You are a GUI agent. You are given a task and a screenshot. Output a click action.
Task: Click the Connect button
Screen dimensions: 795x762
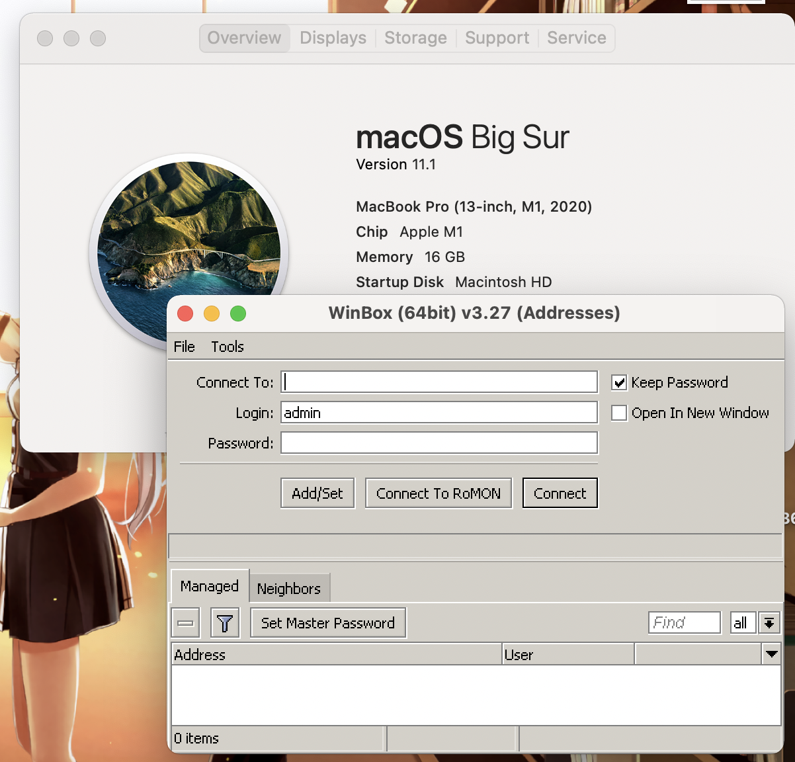tap(560, 493)
